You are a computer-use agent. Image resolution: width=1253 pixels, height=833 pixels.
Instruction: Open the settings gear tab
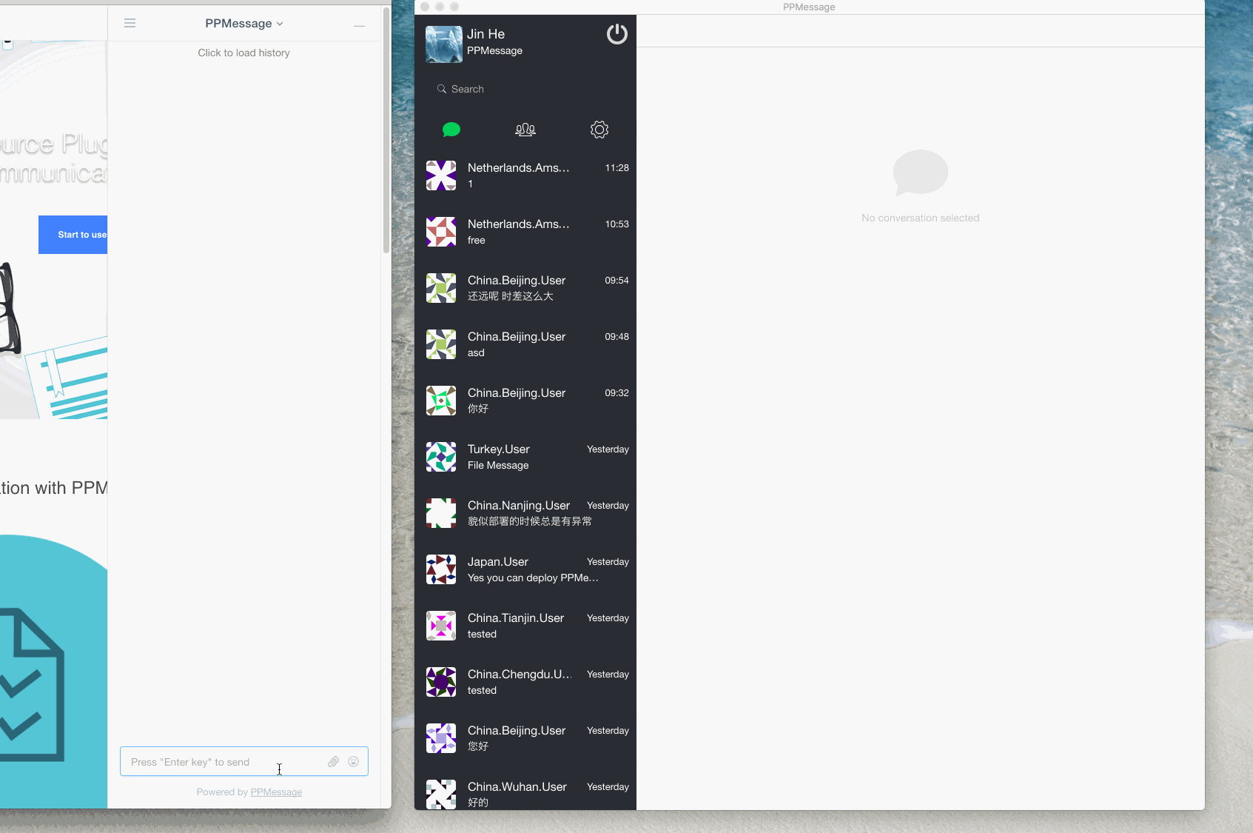[x=599, y=130]
